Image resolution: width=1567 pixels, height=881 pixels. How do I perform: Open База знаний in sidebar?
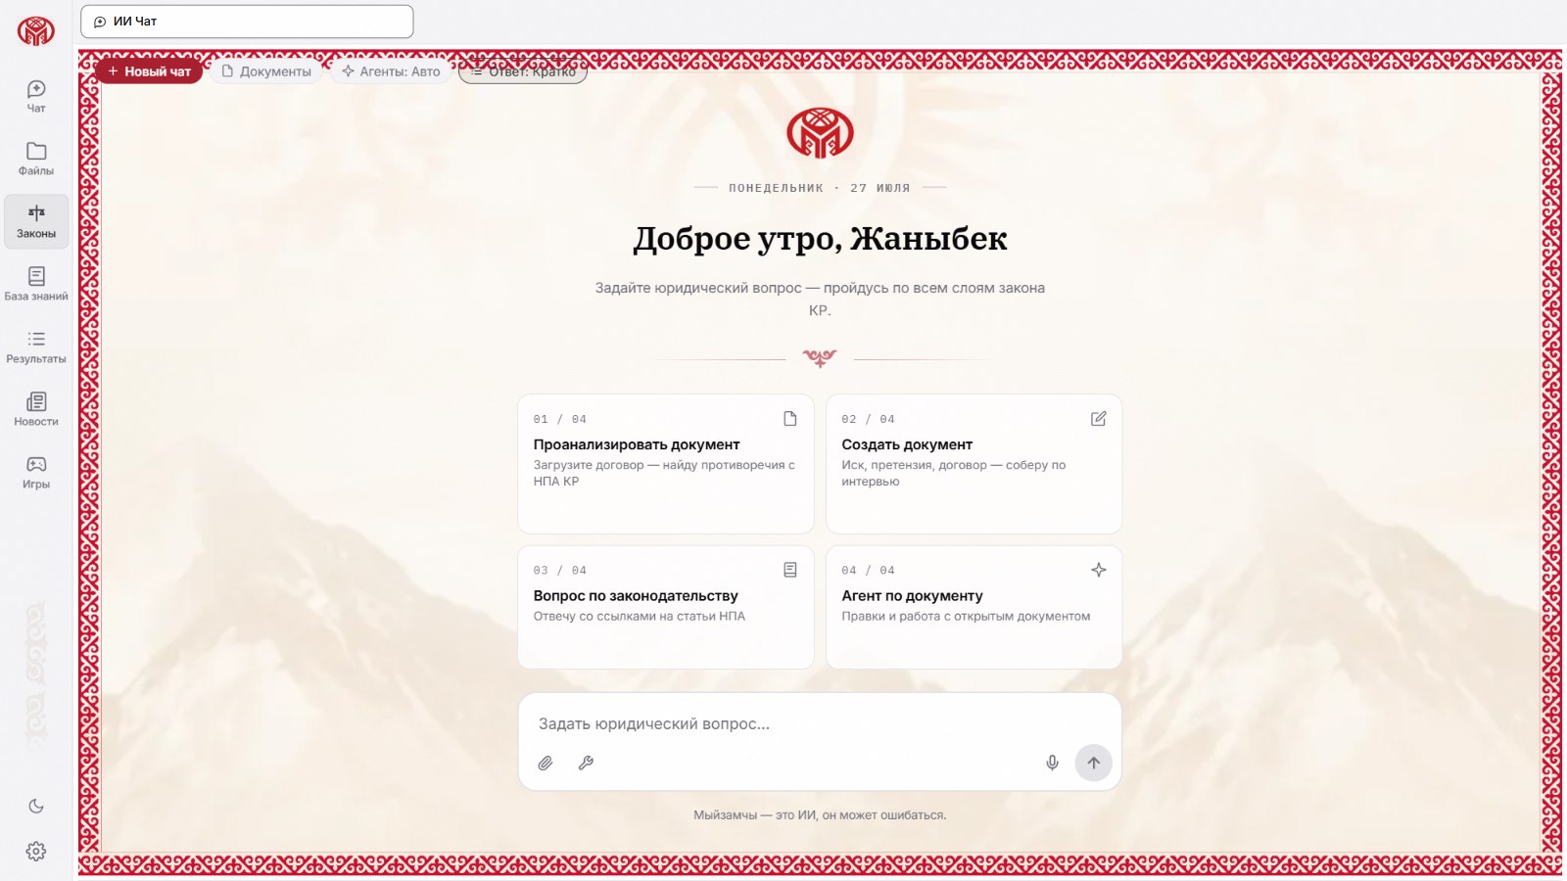click(x=36, y=284)
